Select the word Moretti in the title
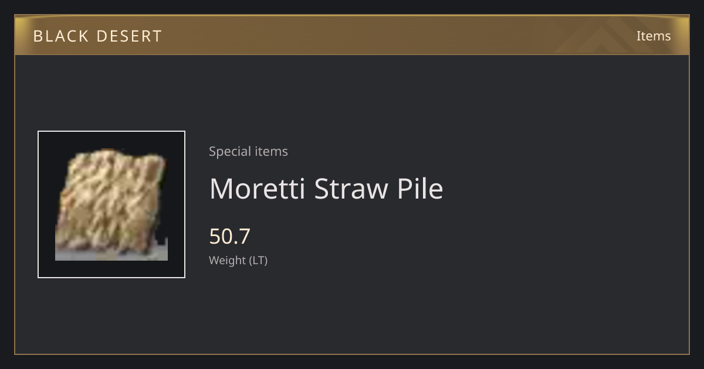Image resolution: width=704 pixels, height=369 pixels. 258,189
